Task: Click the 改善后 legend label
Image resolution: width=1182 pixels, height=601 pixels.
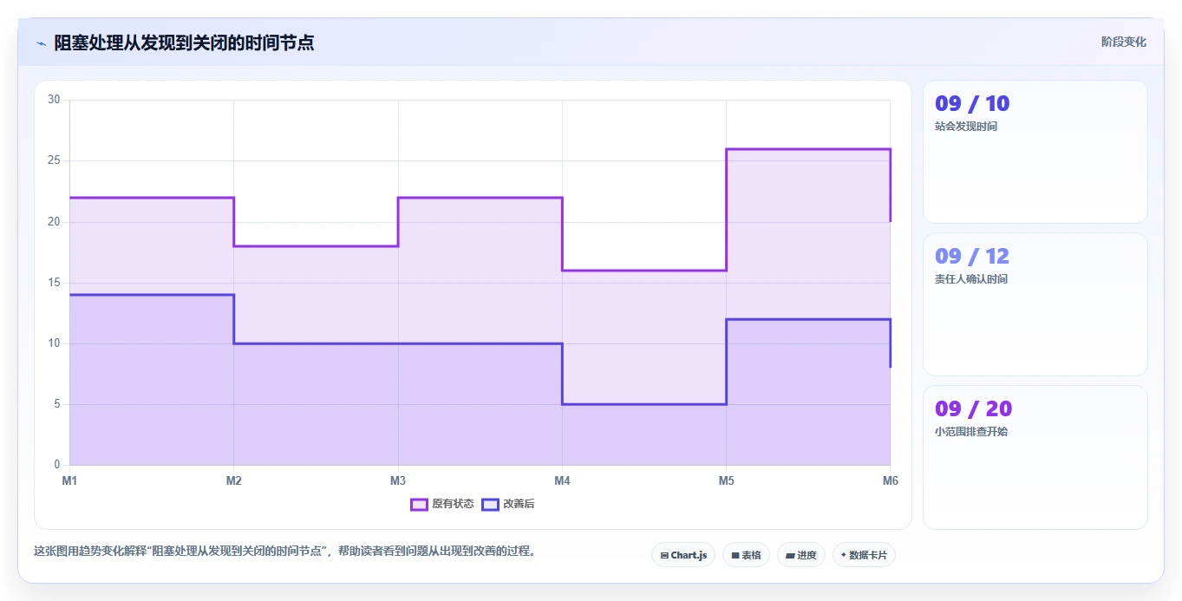Action: (x=519, y=504)
